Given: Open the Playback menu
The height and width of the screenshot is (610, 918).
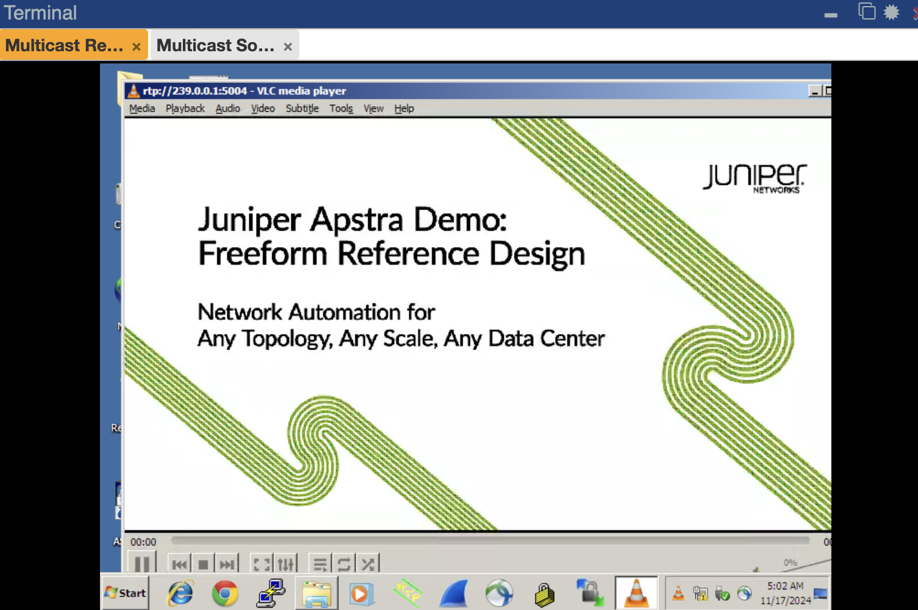Looking at the screenshot, I should (185, 108).
